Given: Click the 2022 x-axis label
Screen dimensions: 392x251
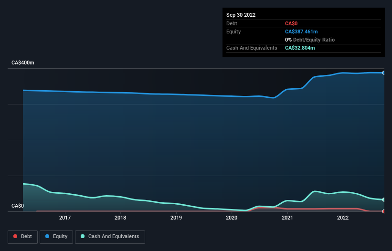Looking at the screenshot, I should pos(343,218).
